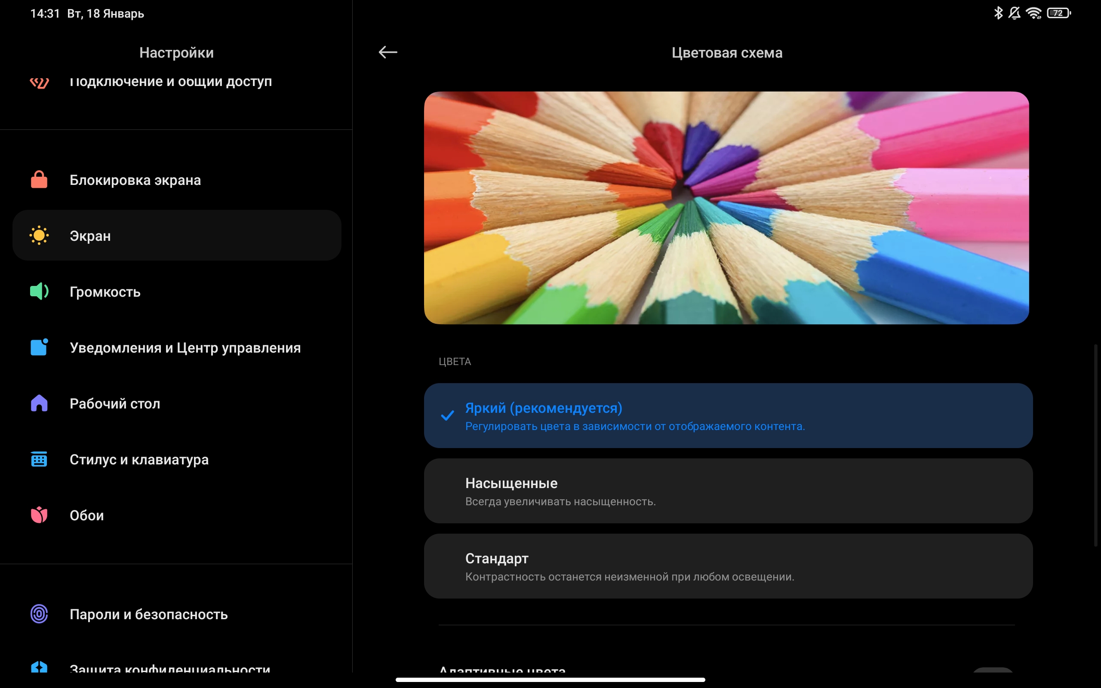The height and width of the screenshot is (688, 1101).
Task: Tap the Bluetooth status icon
Action: point(998,13)
